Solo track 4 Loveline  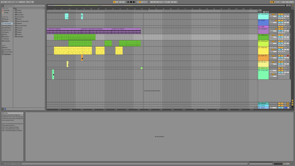pyautogui.click(x=285, y=29)
